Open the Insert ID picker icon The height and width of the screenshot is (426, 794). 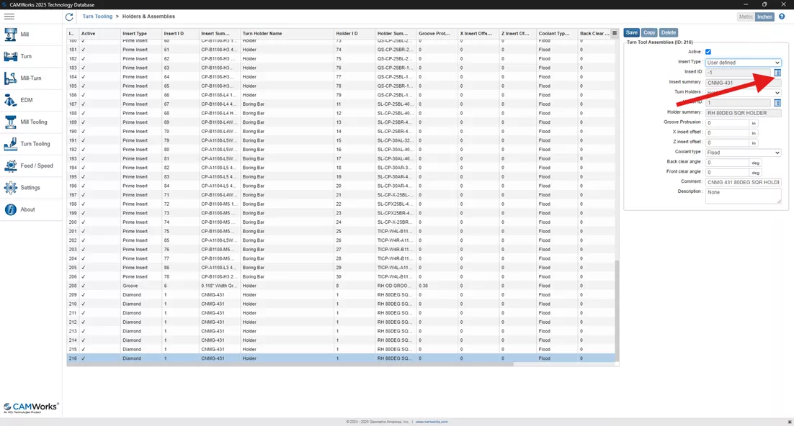pos(777,73)
